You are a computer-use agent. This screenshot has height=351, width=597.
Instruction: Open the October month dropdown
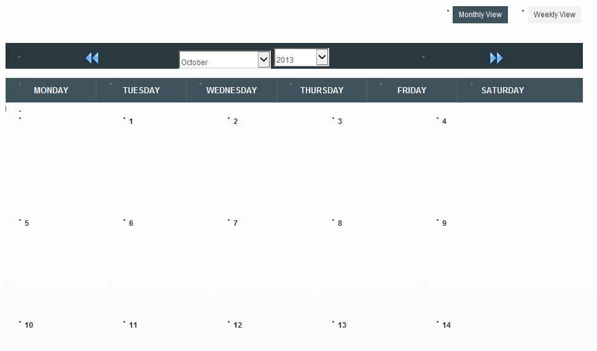225,60
